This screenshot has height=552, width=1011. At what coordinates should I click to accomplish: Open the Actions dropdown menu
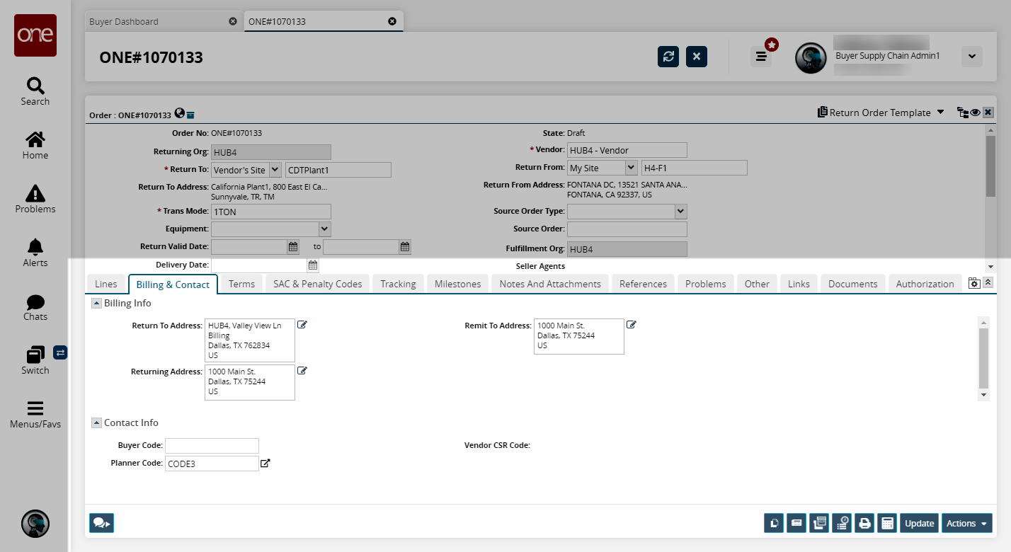[x=966, y=524]
